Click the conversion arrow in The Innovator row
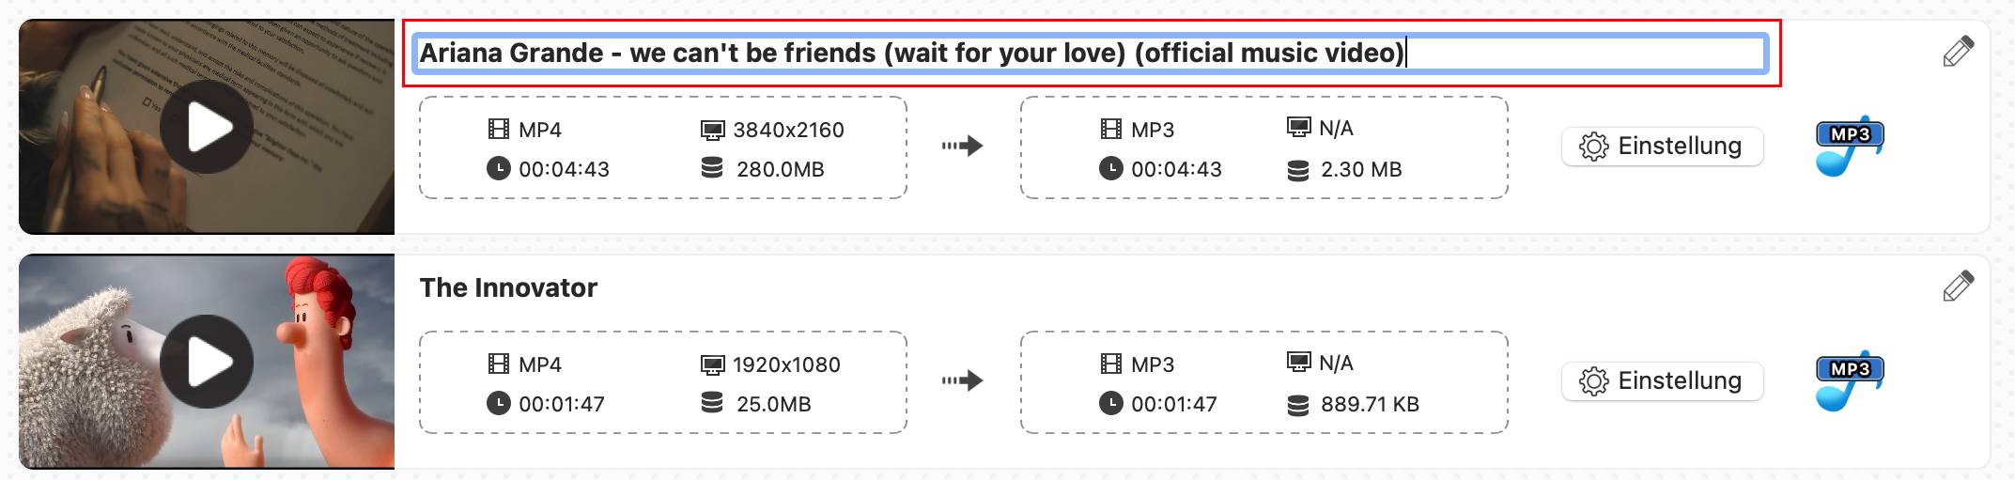Screen dimensions: 2015x480 coord(963,381)
